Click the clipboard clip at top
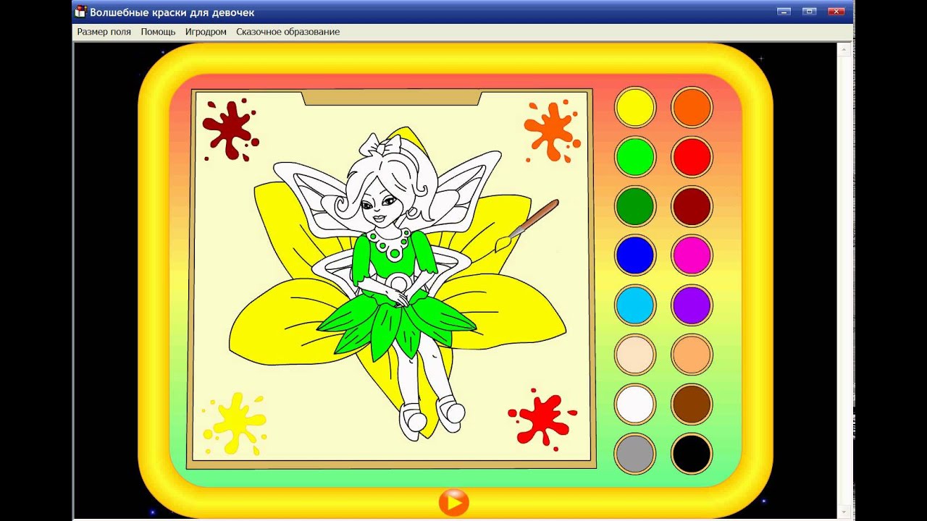This screenshot has width=927, height=521. (392, 98)
